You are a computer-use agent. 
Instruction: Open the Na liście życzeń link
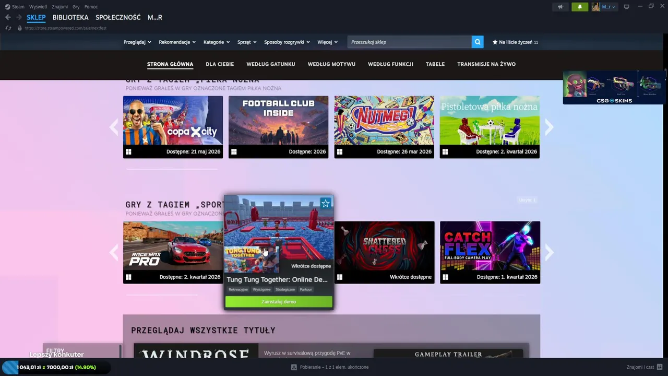point(515,42)
